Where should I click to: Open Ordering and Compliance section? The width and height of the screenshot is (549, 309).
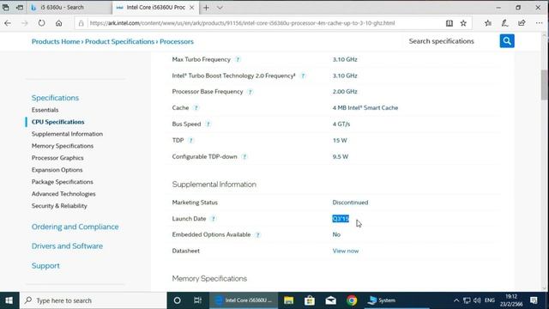pos(75,227)
